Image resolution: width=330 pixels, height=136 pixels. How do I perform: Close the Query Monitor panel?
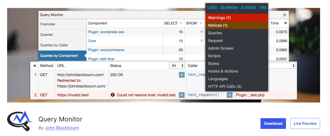click(x=285, y=15)
